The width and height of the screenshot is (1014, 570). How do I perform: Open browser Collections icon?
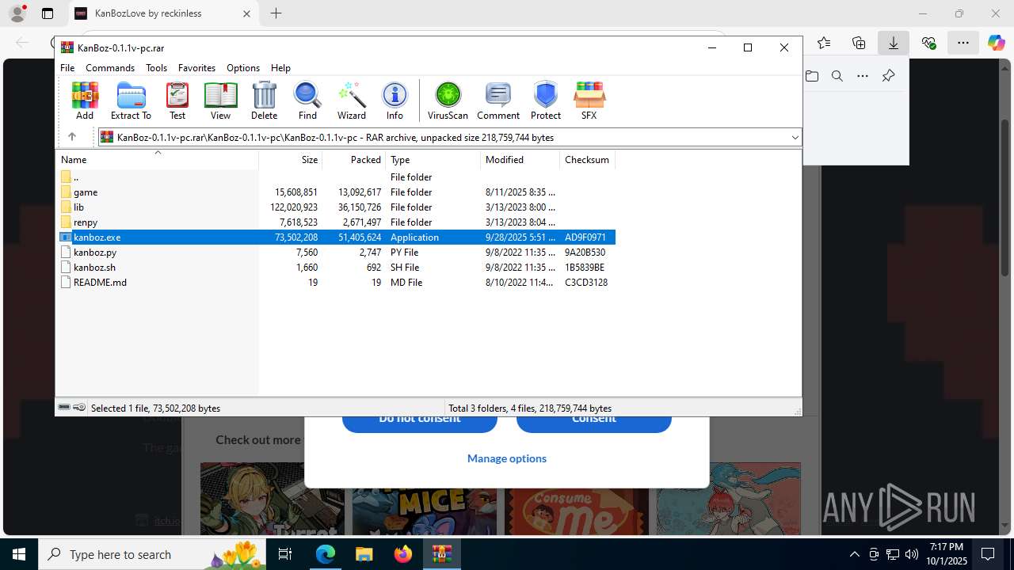(x=859, y=43)
